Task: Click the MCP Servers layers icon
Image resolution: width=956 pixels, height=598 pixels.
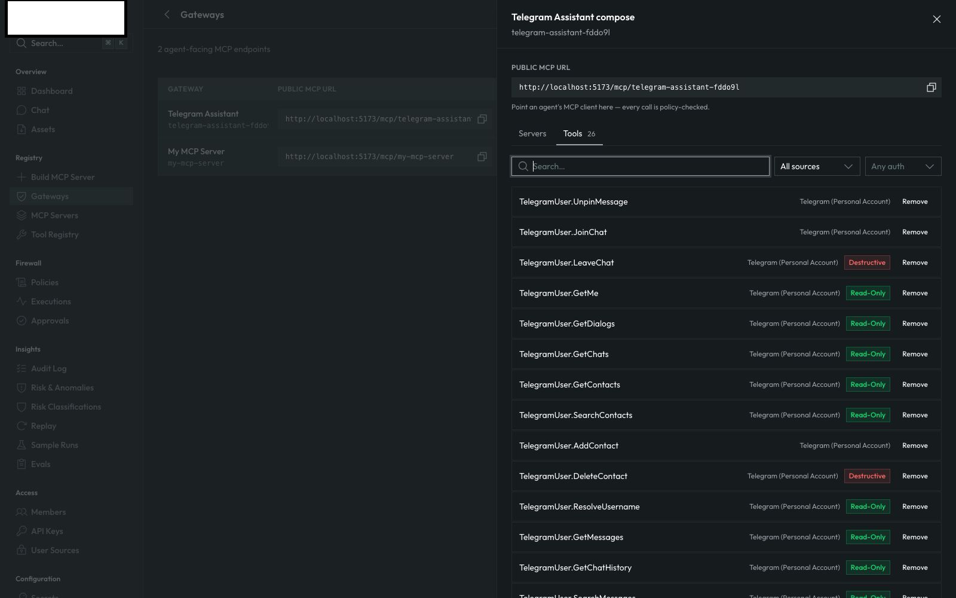Action: [x=22, y=215]
